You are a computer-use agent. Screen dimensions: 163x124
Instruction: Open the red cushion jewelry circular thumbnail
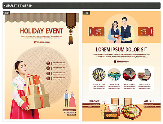(x=129, y=75)
